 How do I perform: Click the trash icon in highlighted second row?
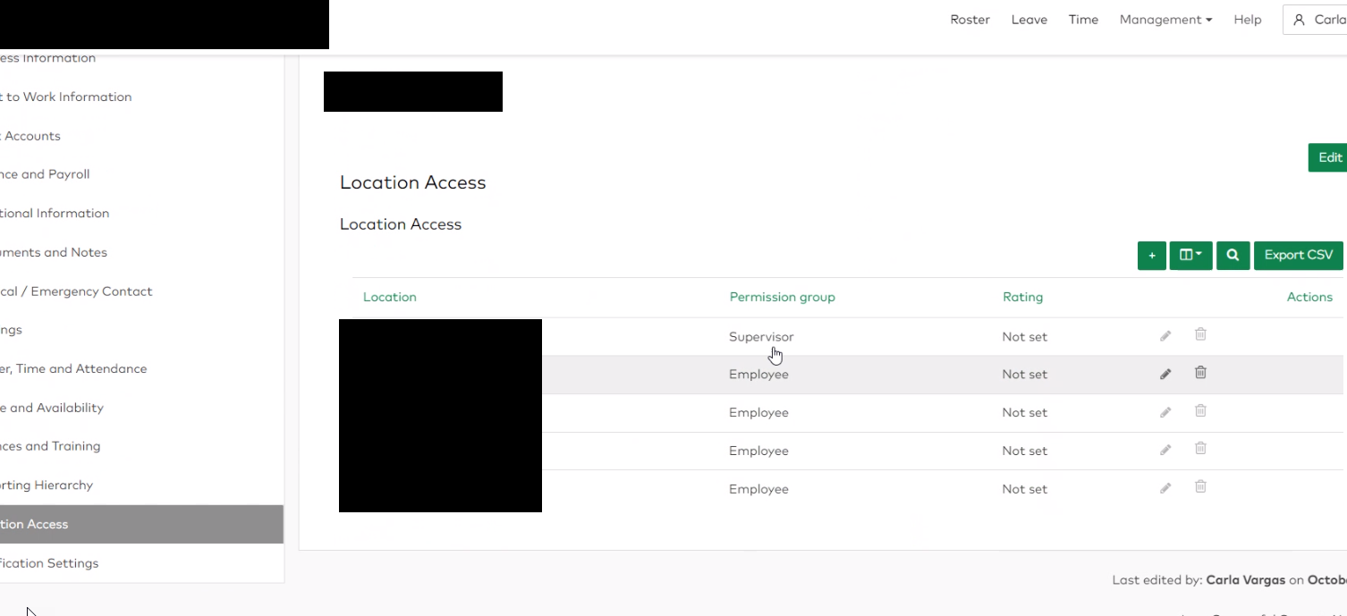[x=1200, y=373]
